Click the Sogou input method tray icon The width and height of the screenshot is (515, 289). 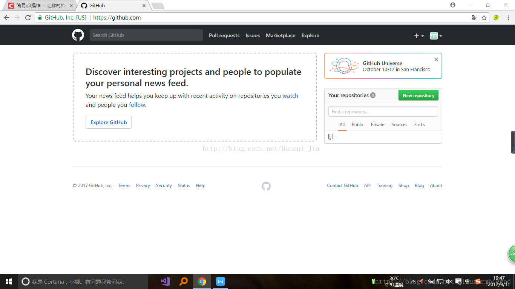point(478,281)
